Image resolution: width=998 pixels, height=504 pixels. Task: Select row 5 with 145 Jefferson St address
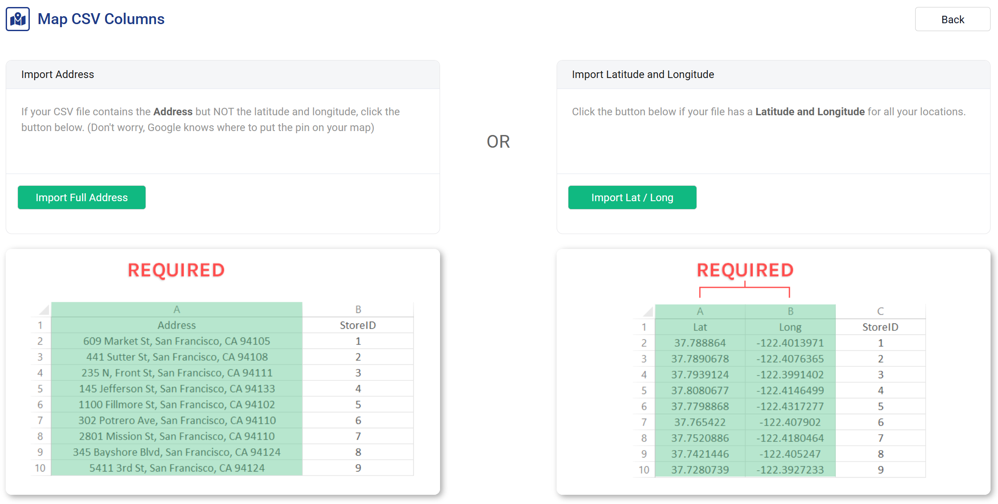coord(177,388)
